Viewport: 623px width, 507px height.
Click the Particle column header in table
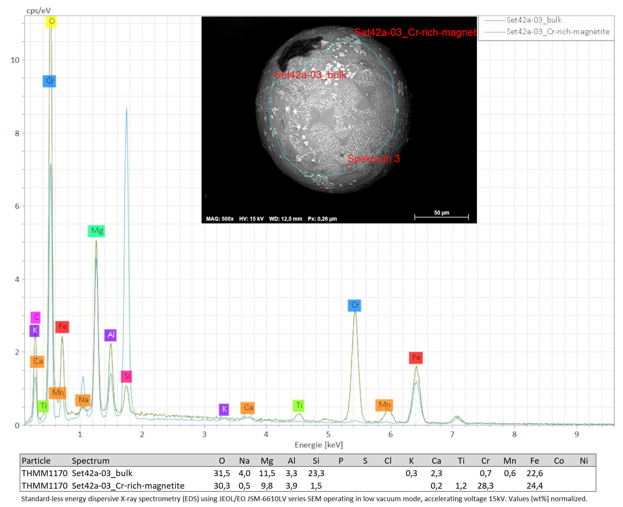click(36, 461)
